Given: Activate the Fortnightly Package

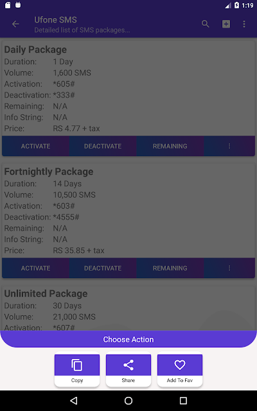Looking at the screenshot, I should tap(35, 268).
